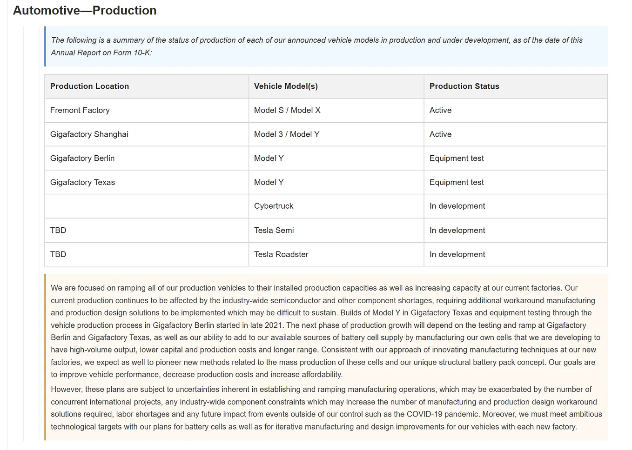Click the Cybertruck cell
The height and width of the screenshot is (450, 632).
click(x=274, y=206)
